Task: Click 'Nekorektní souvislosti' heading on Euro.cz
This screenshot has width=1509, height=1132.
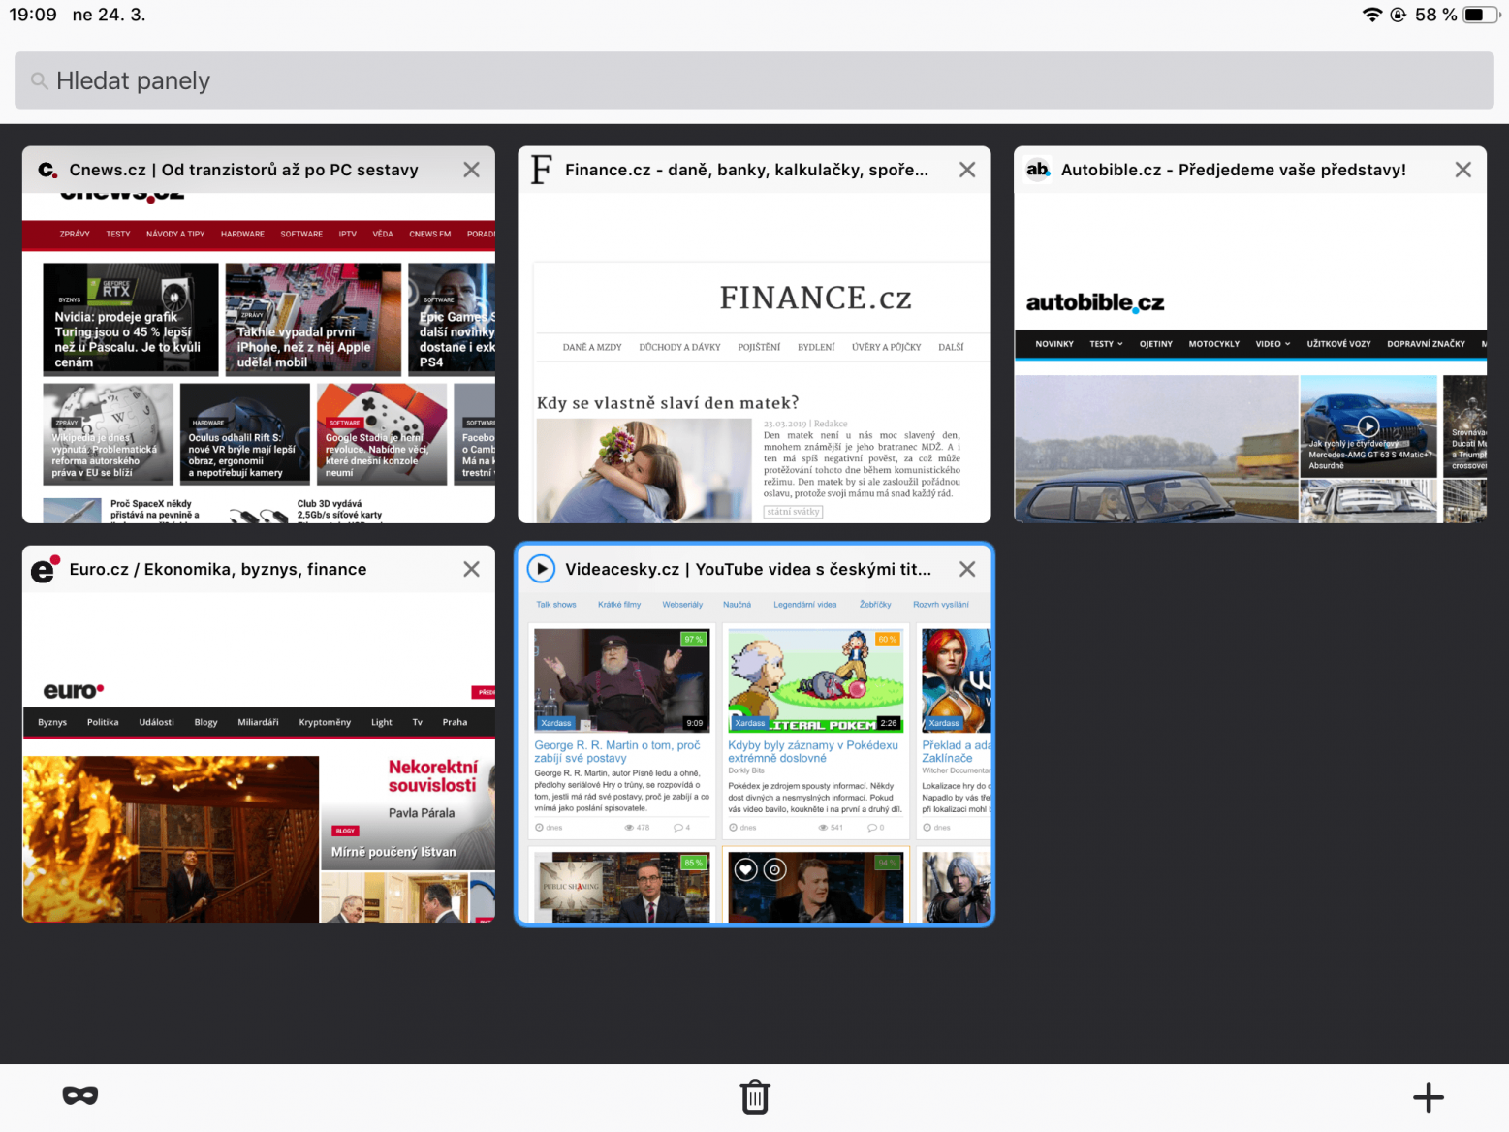Action: pyautogui.click(x=433, y=776)
